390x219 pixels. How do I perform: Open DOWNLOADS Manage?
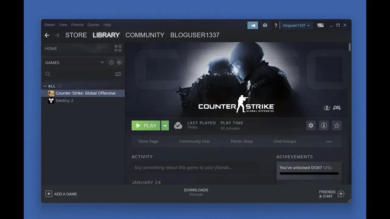[196, 192]
